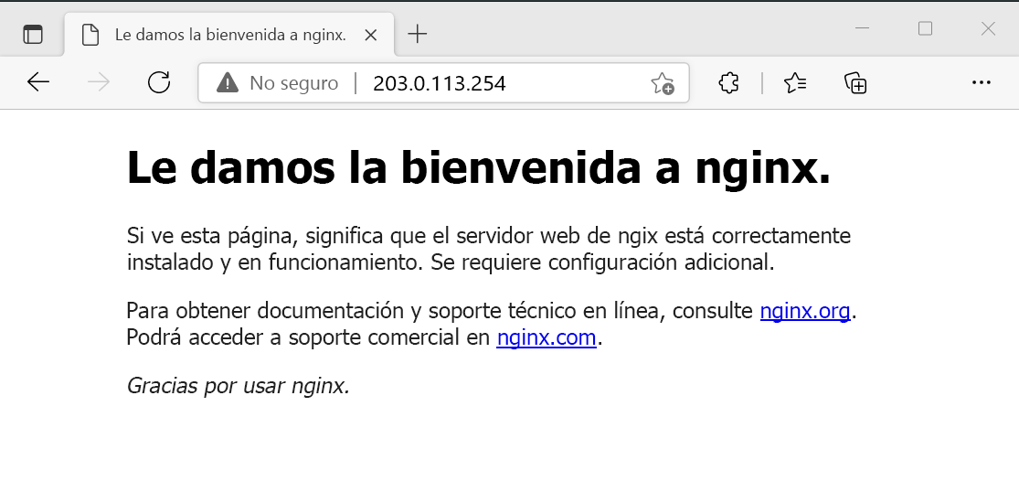This screenshot has height=492, width=1019.
Task: Open the nginx.org link
Action: click(805, 311)
